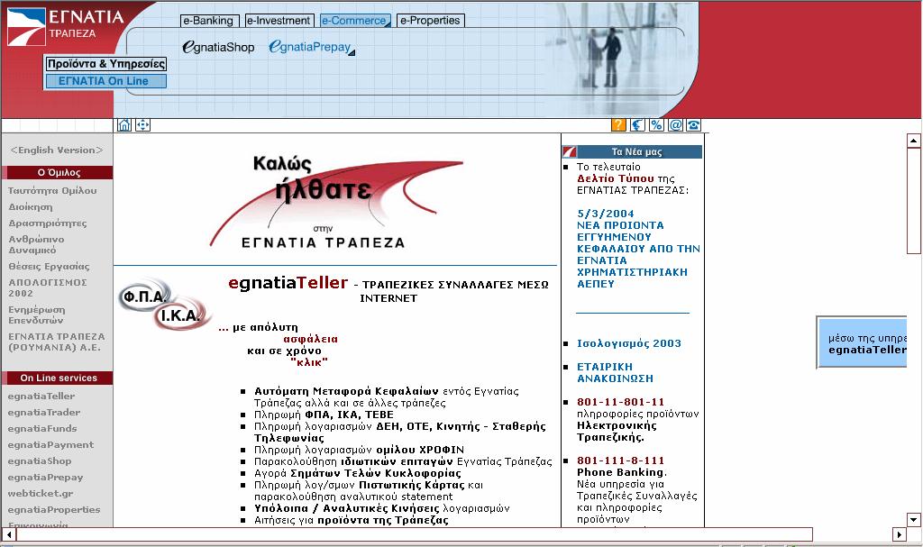Click 801-111-8-111 phone number
This screenshot has height=547, width=923.
click(x=620, y=461)
